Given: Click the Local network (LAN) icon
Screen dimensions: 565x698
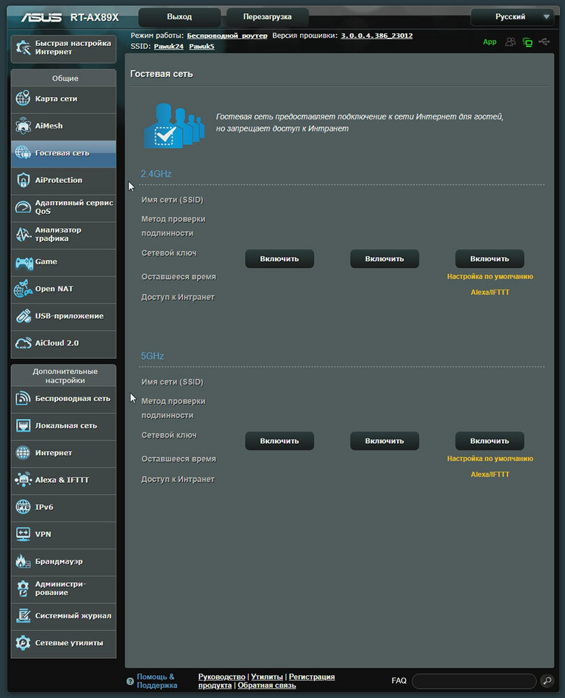Looking at the screenshot, I should [x=23, y=425].
